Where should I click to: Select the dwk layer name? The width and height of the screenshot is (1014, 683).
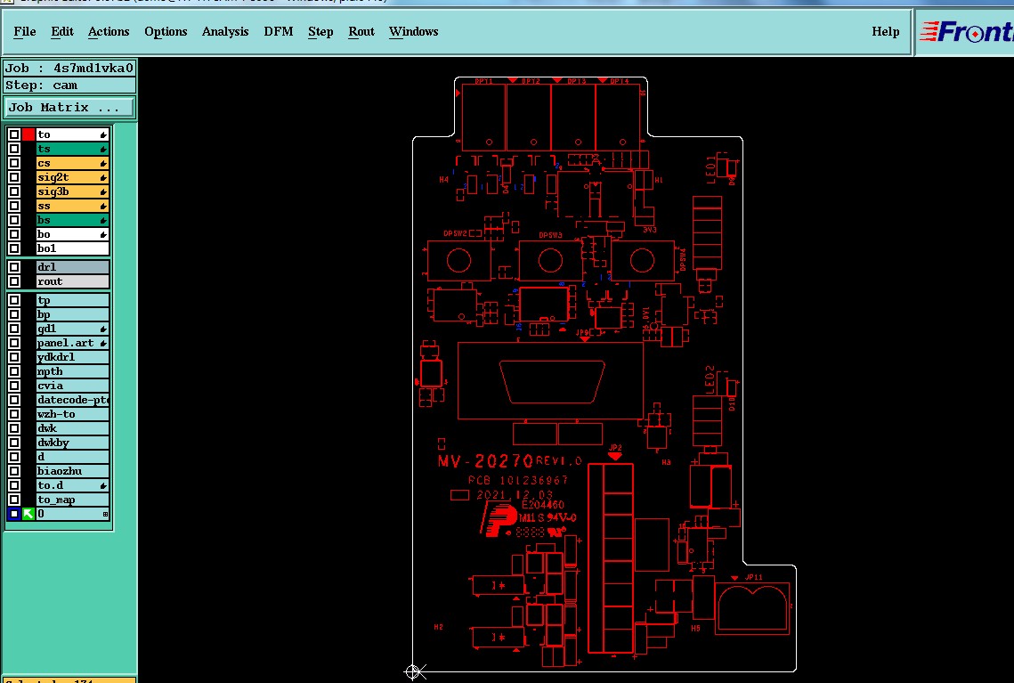pos(72,428)
